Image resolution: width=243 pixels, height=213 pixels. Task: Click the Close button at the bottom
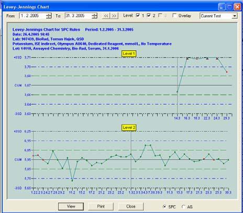click(131, 206)
